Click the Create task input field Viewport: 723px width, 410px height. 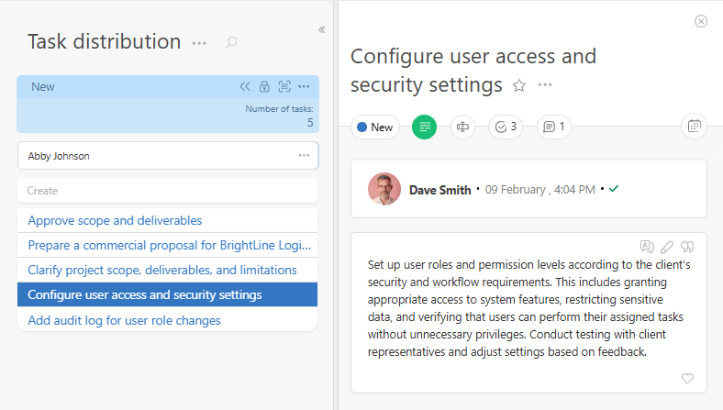pyautogui.click(x=167, y=191)
